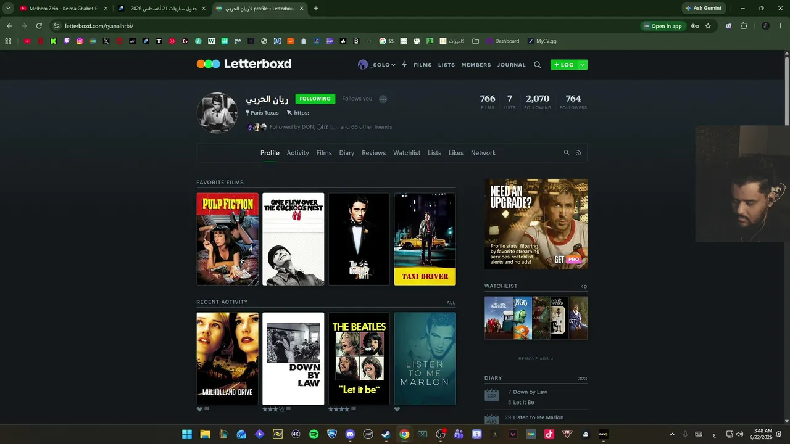The height and width of the screenshot is (444, 790).
Task: Open Microsoft Teams from the taskbar
Action: pyautogui.click(x=459, y=434)
